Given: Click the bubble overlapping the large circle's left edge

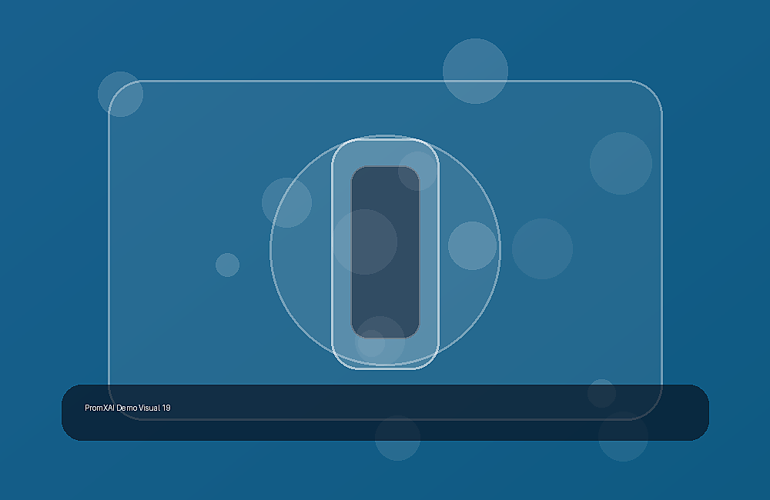Looking at the screenshot, I should pos(286,202).
